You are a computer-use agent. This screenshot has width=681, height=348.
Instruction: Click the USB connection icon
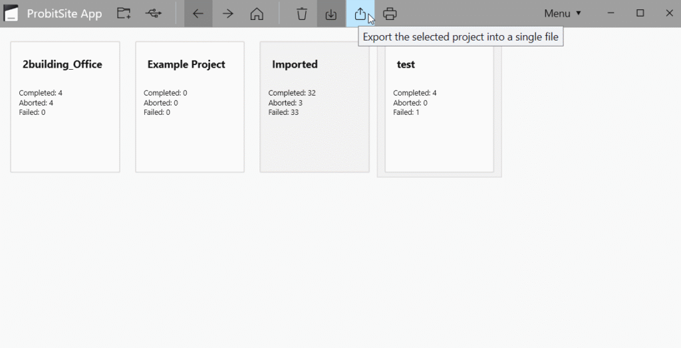pos(154,13)
